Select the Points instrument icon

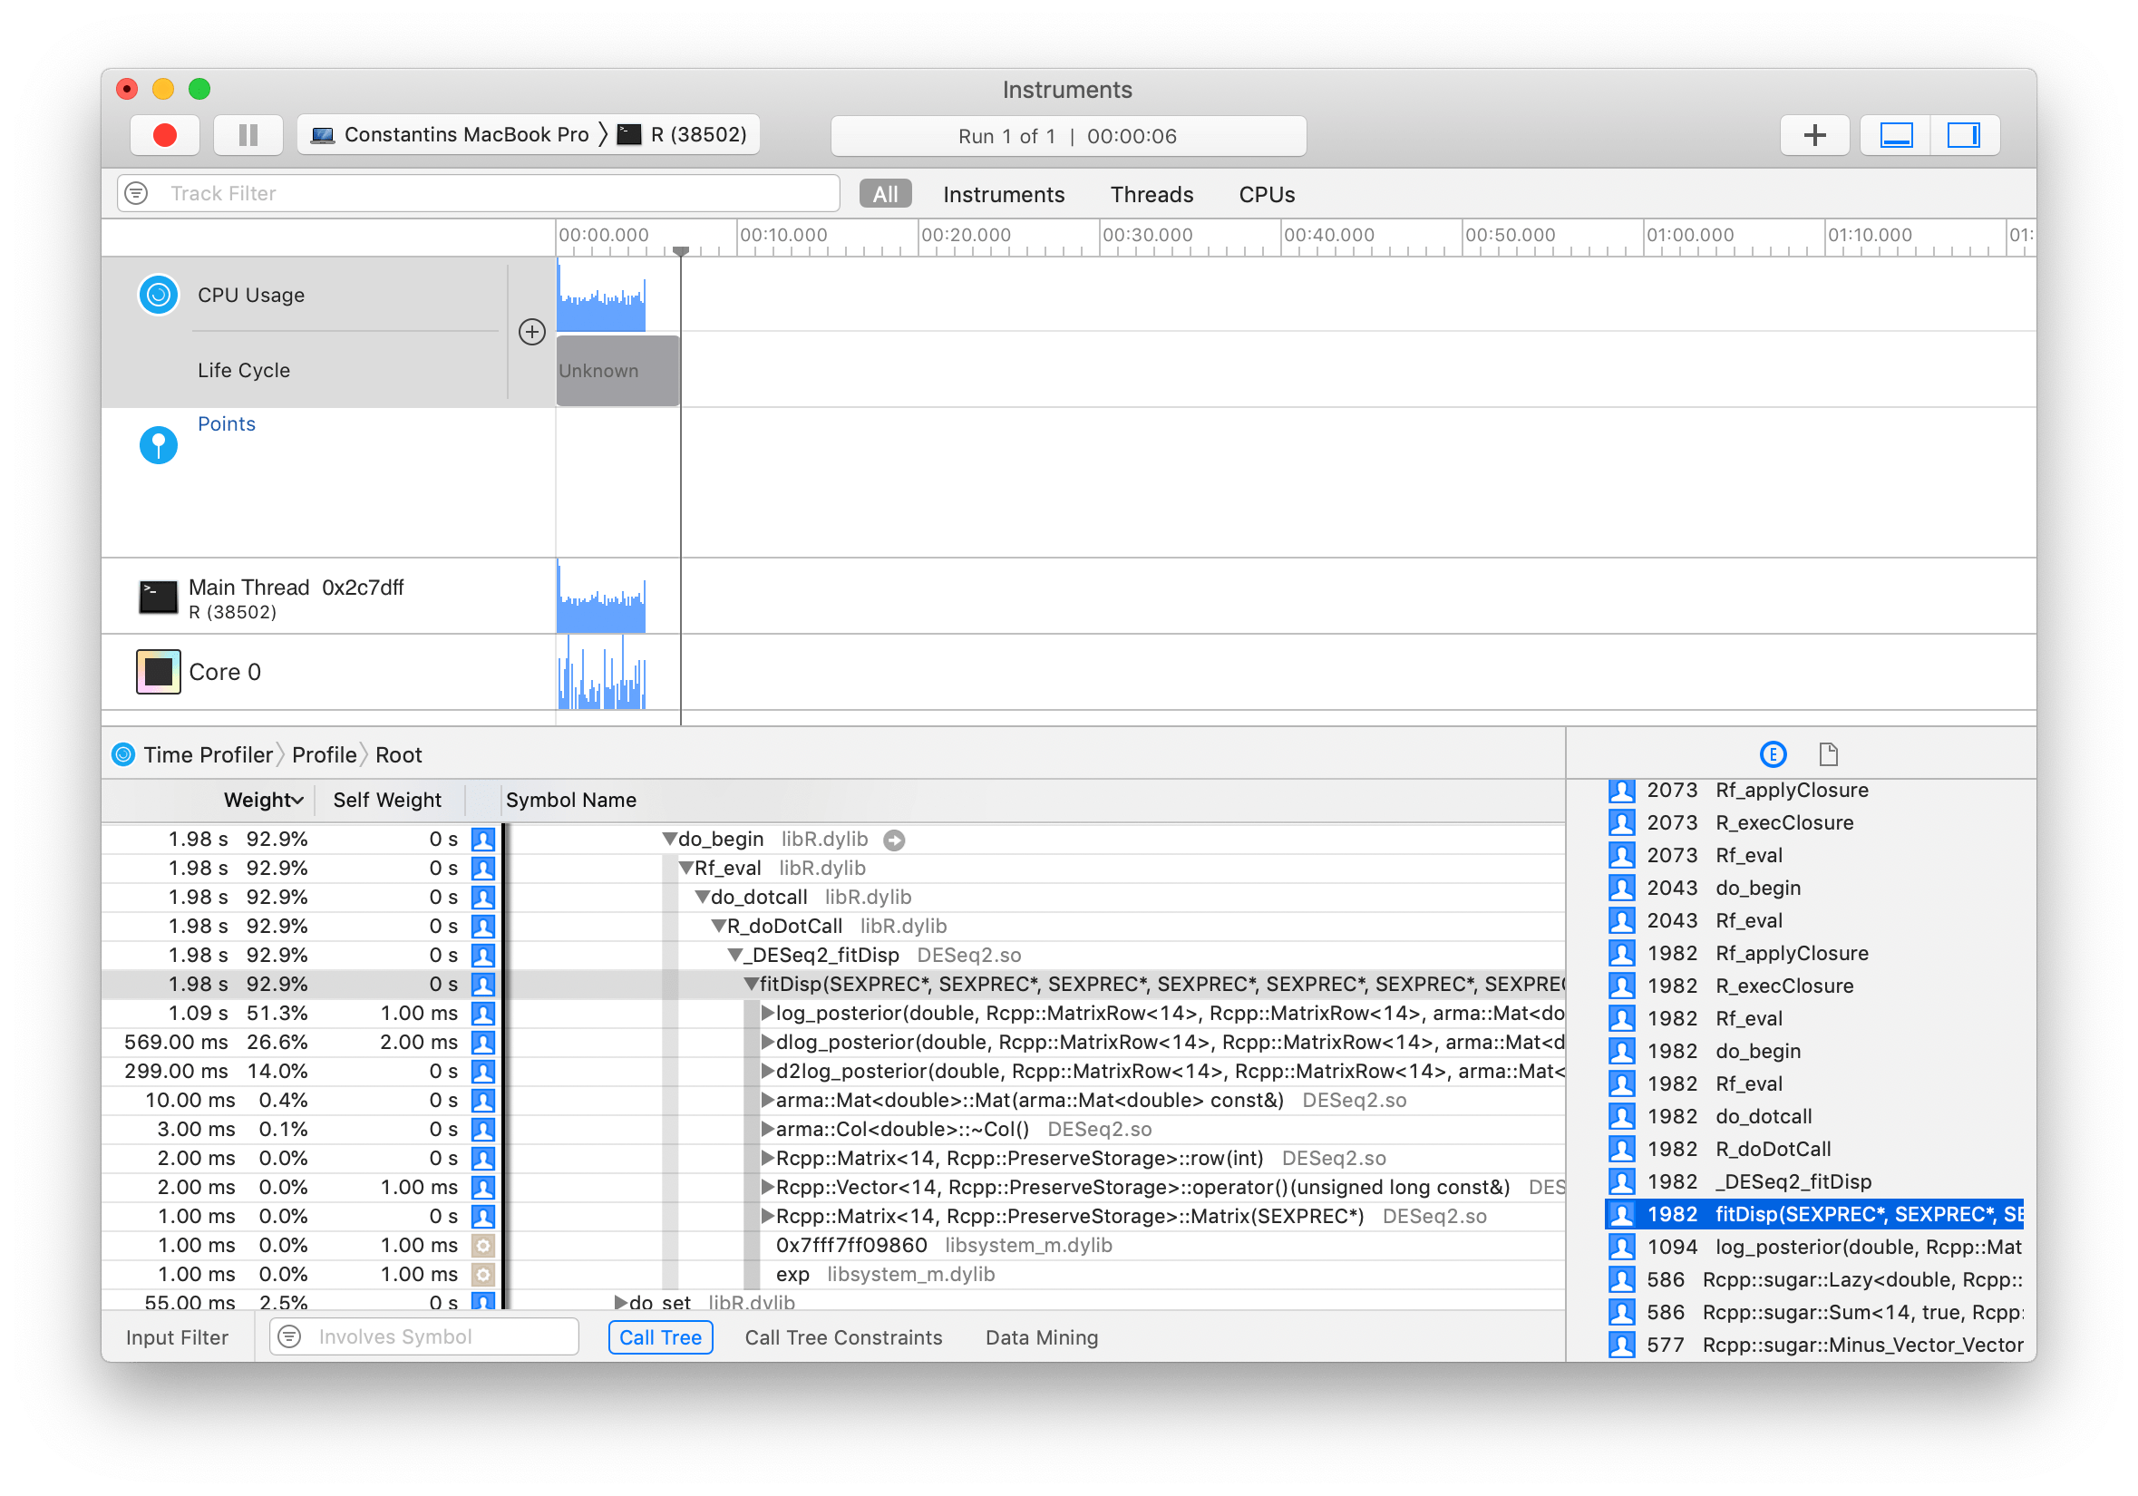click(158, 444)
